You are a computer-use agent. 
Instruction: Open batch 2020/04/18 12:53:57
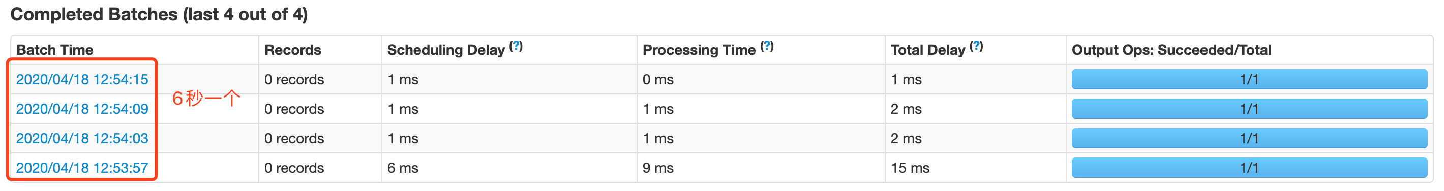click(x=82, y=168)
